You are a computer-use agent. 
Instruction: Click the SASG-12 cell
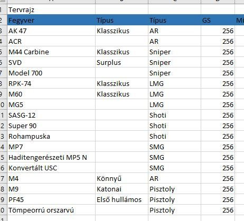[51, 115]
